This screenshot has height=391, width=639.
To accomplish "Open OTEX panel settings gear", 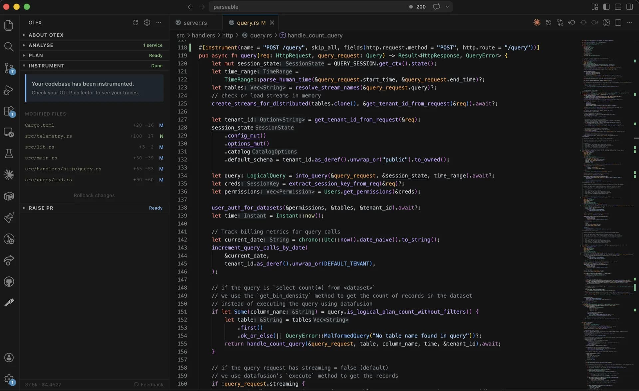I will click(147, 23).
